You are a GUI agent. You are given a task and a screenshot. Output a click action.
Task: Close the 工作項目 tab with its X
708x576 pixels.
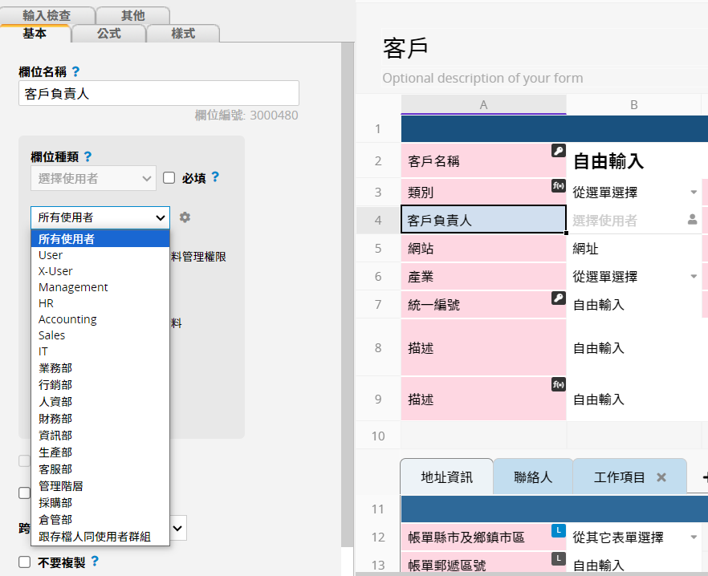pos(661,477)
